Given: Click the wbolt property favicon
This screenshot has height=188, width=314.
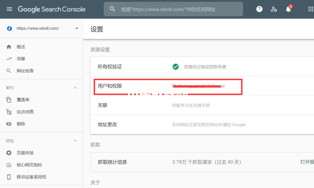Looking at the screenshot, I should pyautogui.click(x=10, y=28).
